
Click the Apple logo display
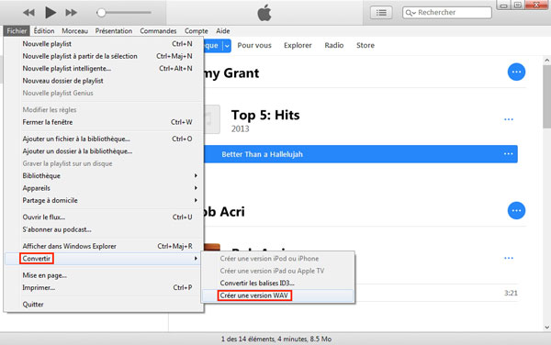[x=264, y=13]
